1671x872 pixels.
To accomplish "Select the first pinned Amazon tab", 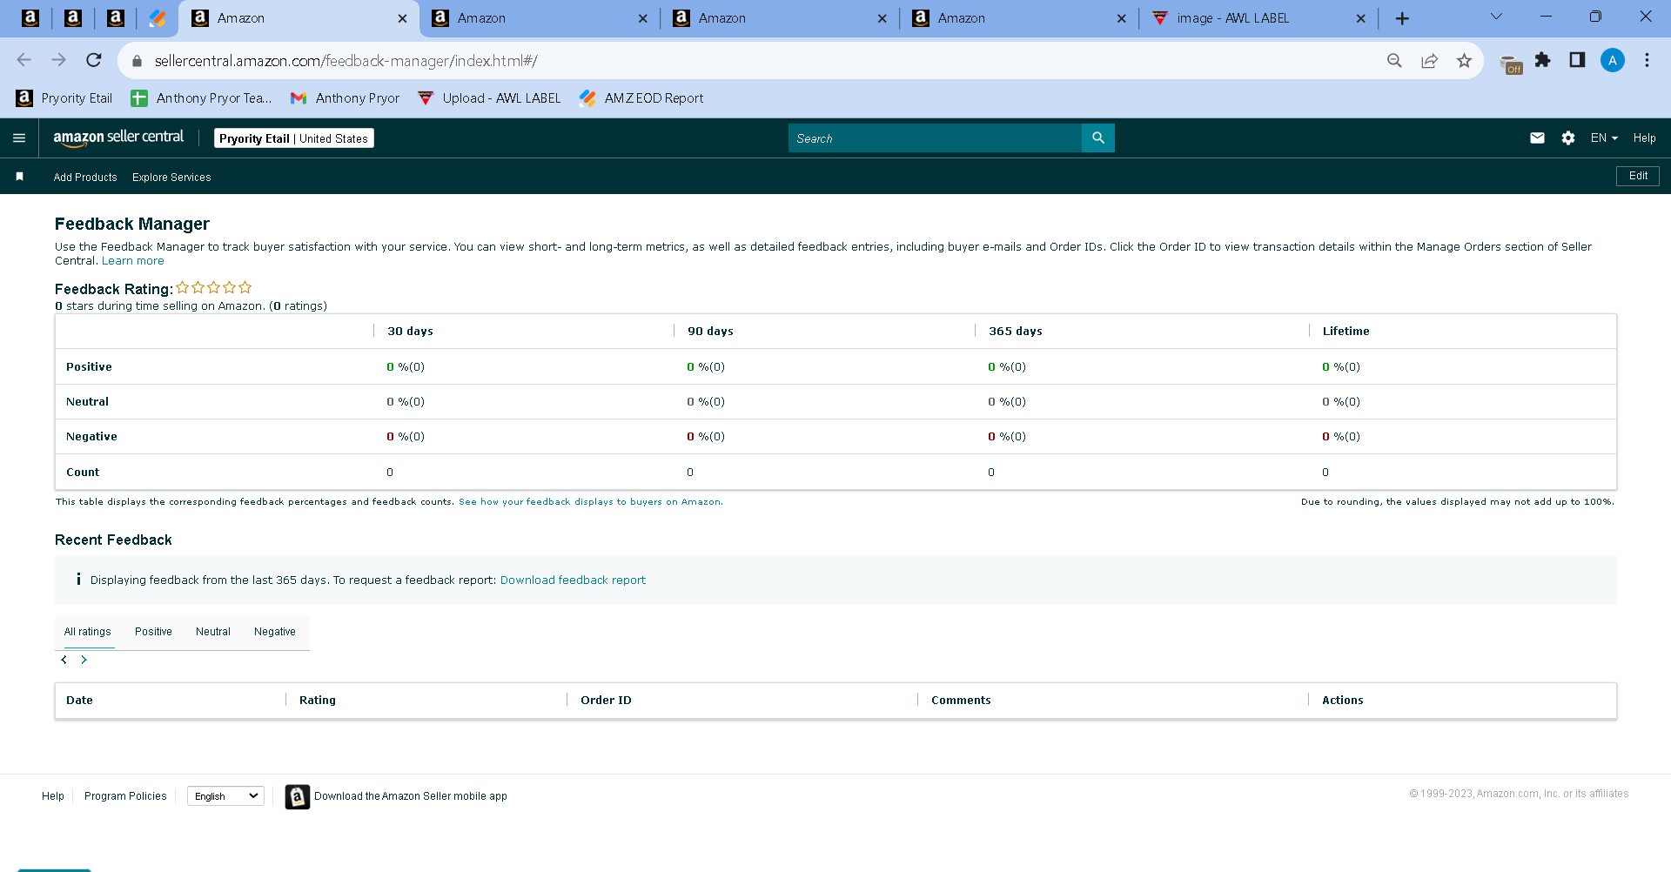I will (30, 18).
